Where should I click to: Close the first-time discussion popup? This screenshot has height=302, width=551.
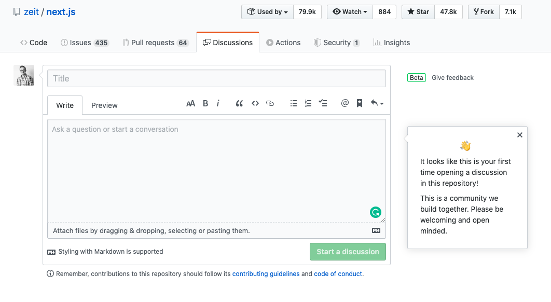click(520, 135)
